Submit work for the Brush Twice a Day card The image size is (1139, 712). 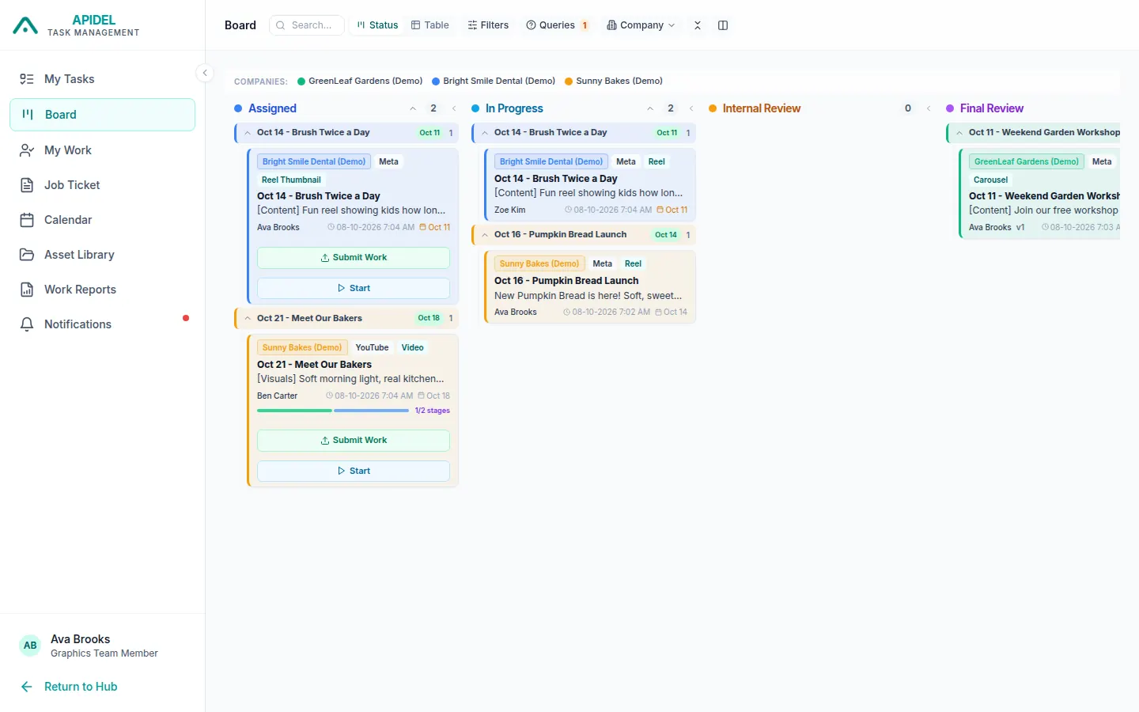tap(354, 258)
